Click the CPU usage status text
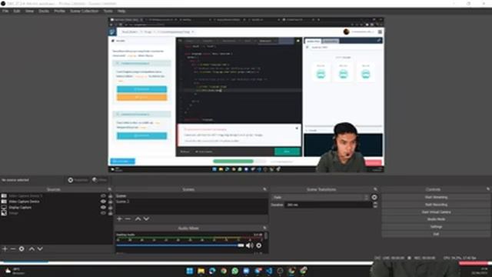This screenshot has height=277, width=492. tap(460, 258)
